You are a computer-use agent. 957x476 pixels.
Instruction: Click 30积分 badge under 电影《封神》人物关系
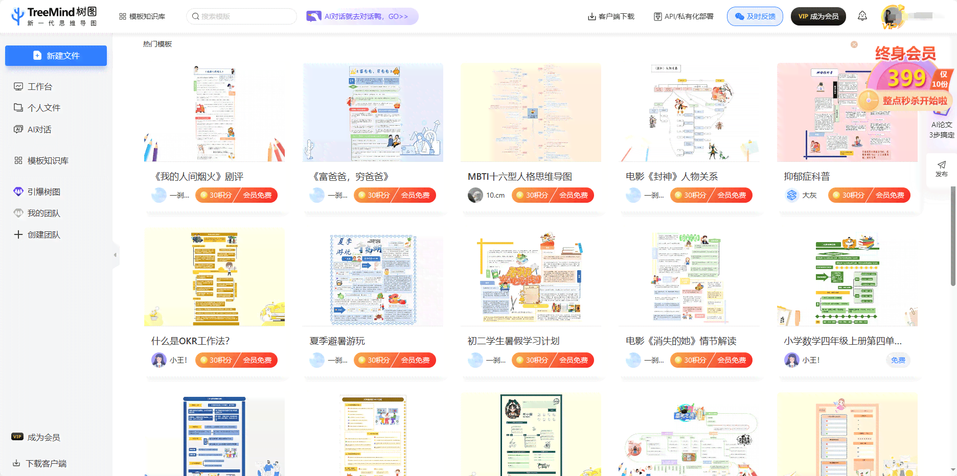(691, 195)
